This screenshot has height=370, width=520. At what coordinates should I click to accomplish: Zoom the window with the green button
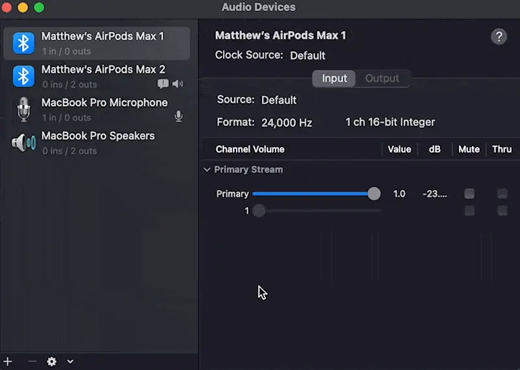[39, 7]
